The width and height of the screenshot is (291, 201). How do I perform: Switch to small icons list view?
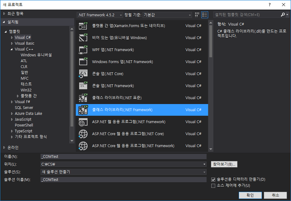[x=205, y=15]
